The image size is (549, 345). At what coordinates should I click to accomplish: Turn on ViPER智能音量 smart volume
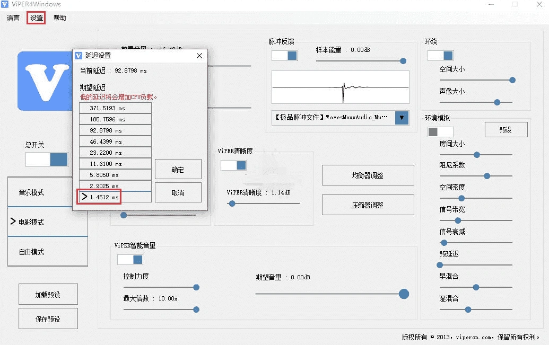[130, 259]
